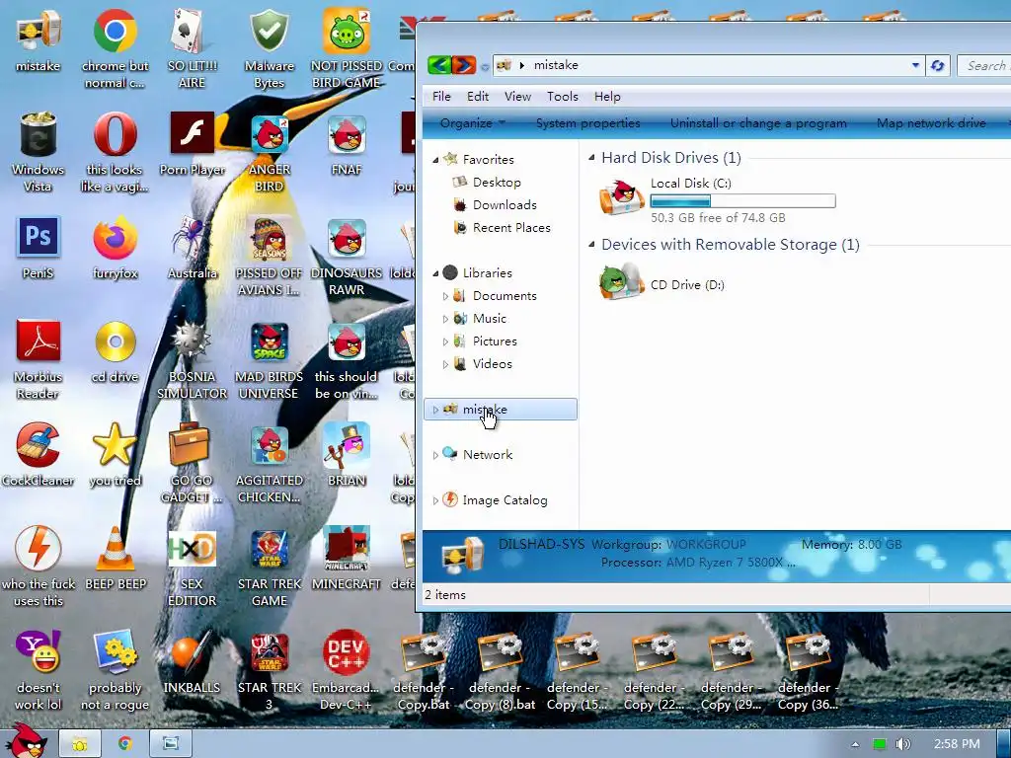Viewport: 1011px width, 758px height.
Task: Open the Edit menu
Action: (x=478, y=96)
